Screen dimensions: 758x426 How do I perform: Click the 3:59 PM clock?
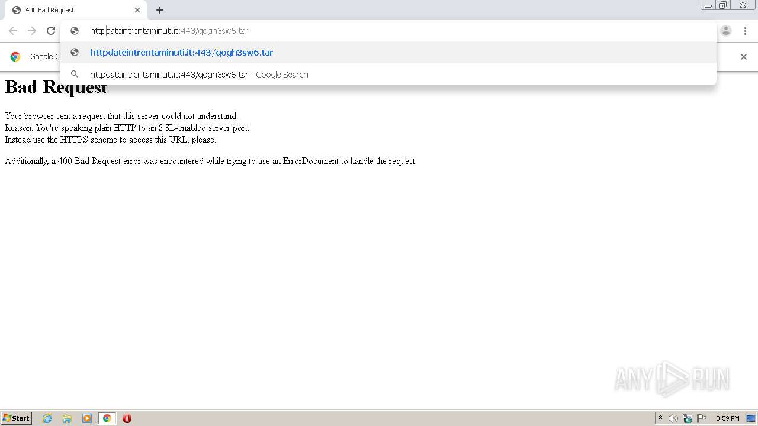point(727,418)
